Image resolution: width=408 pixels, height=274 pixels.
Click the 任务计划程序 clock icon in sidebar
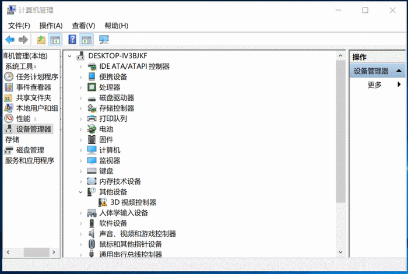[9, 77]
